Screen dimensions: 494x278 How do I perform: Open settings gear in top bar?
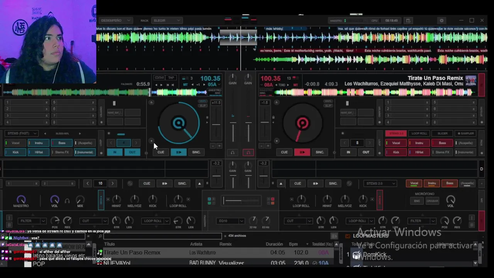point(442,20)
